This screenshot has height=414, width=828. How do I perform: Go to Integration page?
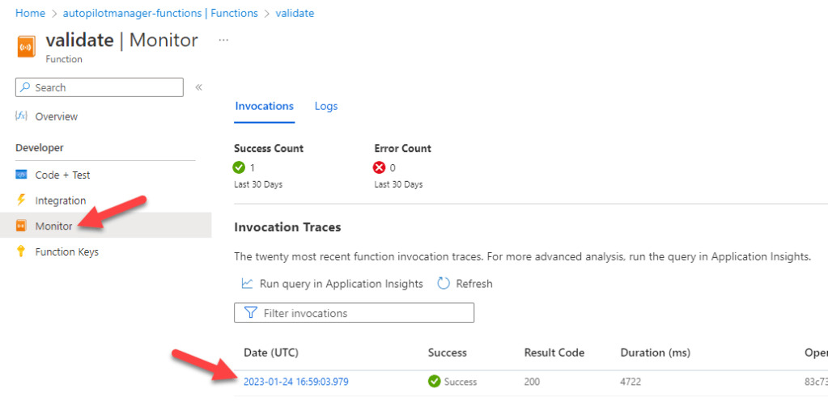tap(60, 201)
